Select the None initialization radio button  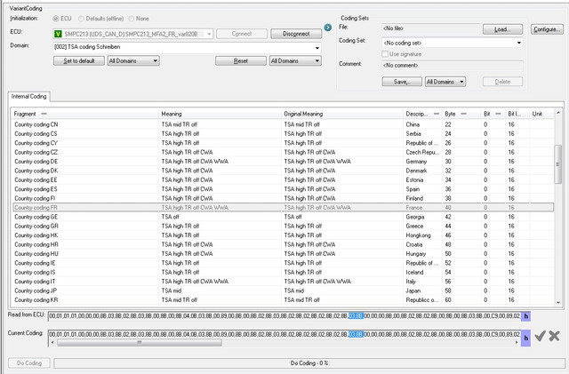tap(132, 19)
